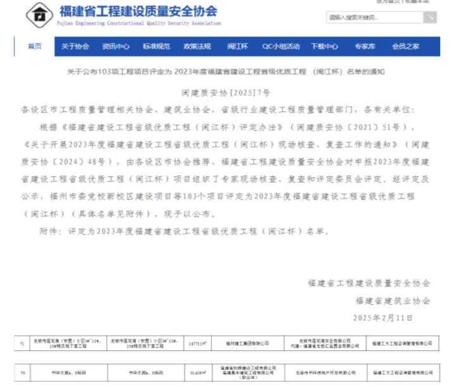
Task: Click table row number 71
Action: (22, 343)
